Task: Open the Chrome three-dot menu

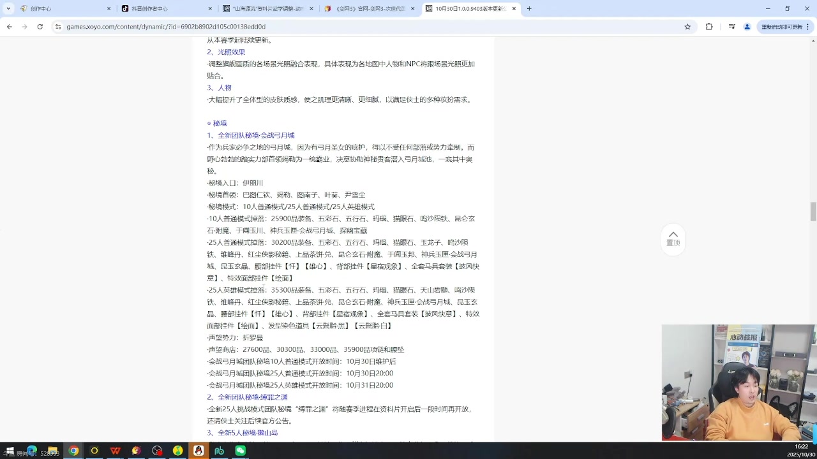Action: (x=808, y=26)
